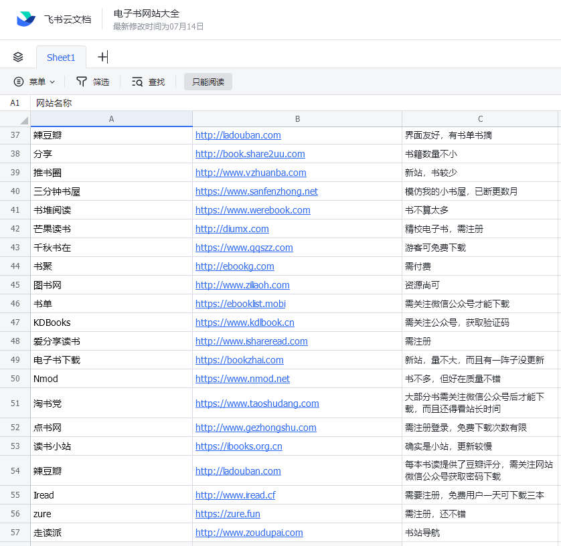Select the cell containing KDBooks

click(111, 323)
